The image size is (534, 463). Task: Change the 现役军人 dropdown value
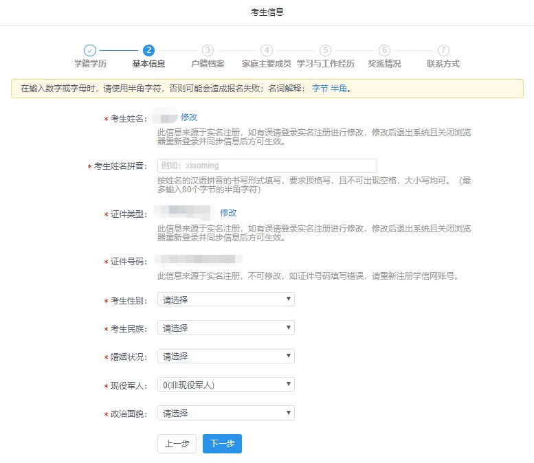[225, 385]
